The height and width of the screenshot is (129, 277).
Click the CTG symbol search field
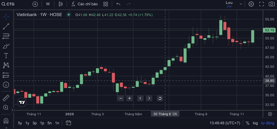point(11,4)
